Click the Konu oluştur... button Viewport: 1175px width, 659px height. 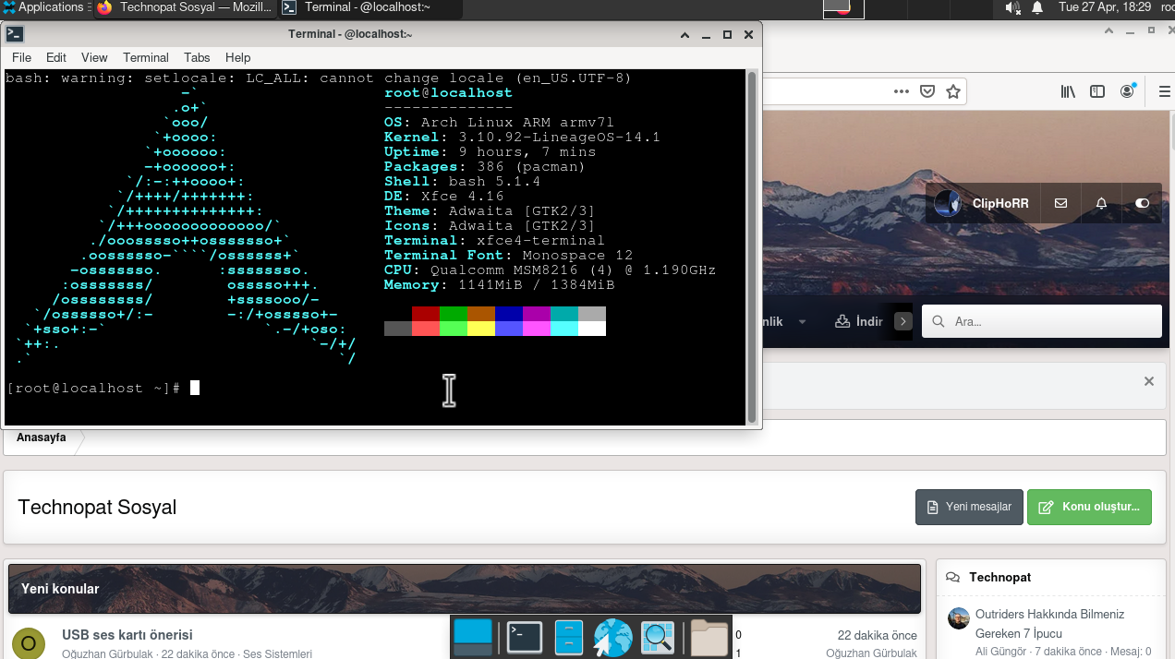pos(1089,507)
